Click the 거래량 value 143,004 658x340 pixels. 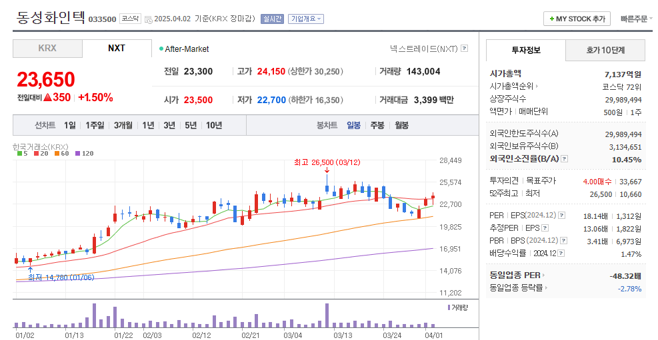tap(423, 72)
